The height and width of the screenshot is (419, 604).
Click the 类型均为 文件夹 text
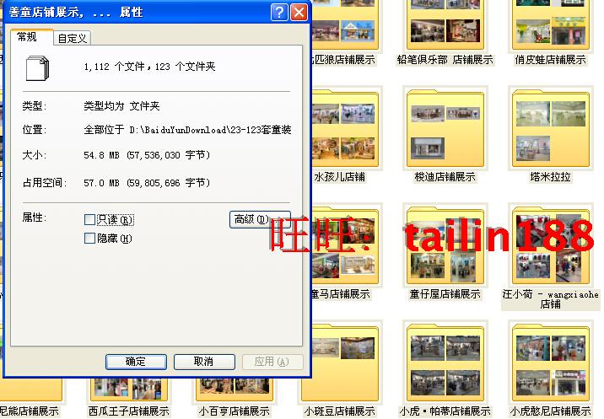point(121,106)
